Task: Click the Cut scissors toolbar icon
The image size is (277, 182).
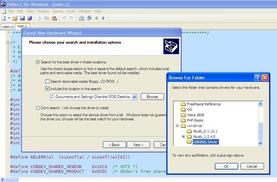Action: coord(39,18)
